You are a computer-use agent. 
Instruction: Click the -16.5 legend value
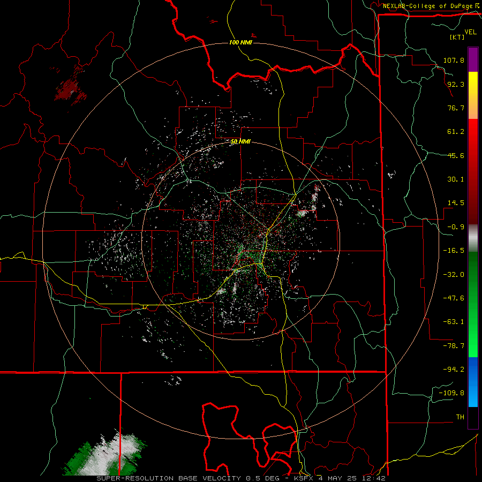tap(454, 251)
